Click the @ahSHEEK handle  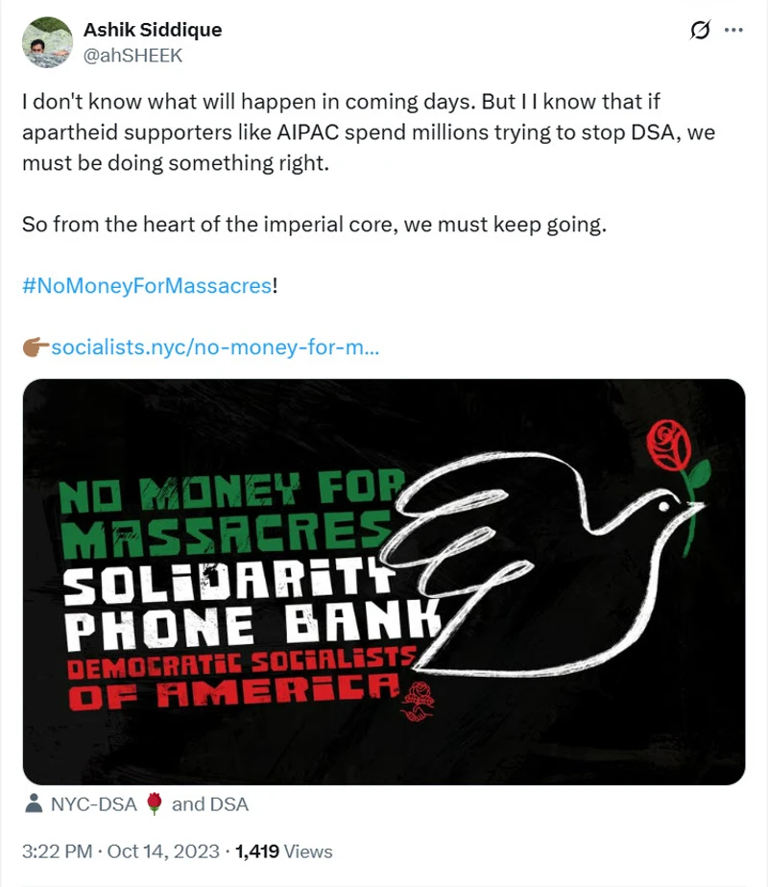pos(132,55)
